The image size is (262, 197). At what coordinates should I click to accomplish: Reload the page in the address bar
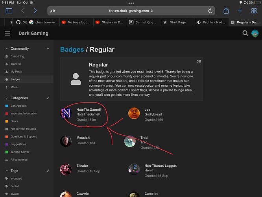pos(210,11)
